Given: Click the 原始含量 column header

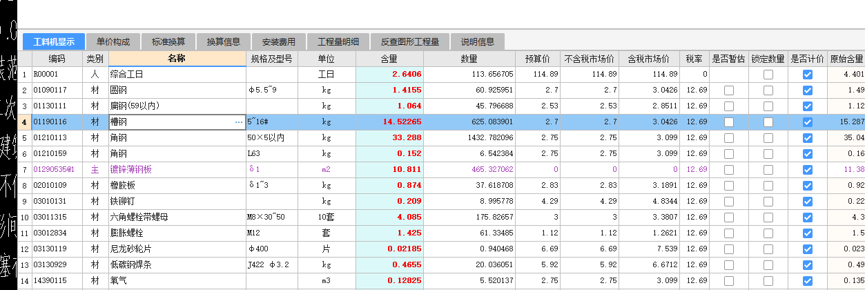Looking at the screenshot, I should [x=846, y=59].
